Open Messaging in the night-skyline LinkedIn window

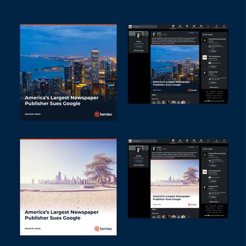(194, 27)
